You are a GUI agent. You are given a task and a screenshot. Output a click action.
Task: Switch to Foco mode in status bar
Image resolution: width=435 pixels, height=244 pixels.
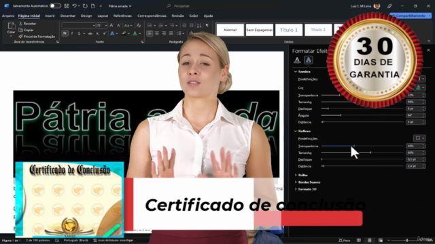coord(345,241)
